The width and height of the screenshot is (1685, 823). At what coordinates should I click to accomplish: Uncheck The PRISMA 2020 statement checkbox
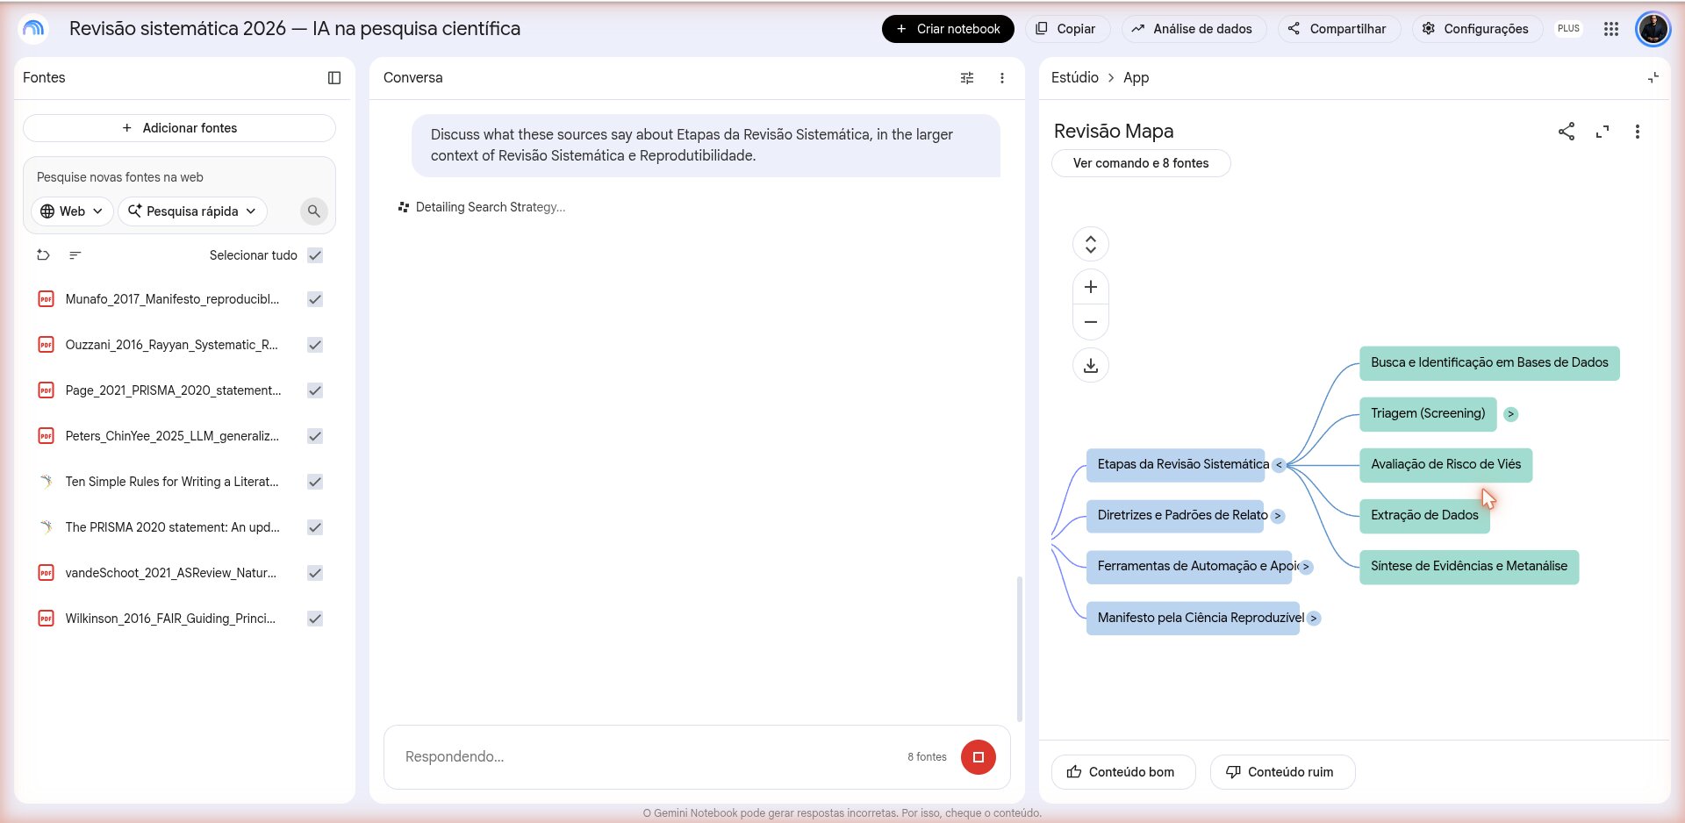click(315, 527)
